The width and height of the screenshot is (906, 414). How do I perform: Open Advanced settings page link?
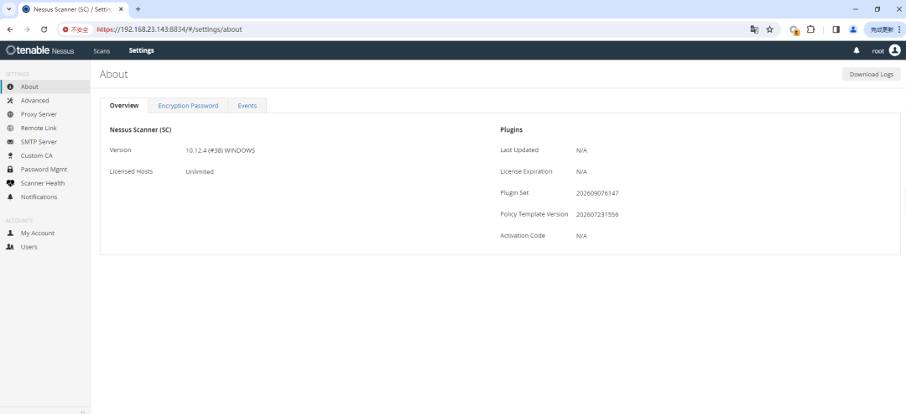click(34, 101)
